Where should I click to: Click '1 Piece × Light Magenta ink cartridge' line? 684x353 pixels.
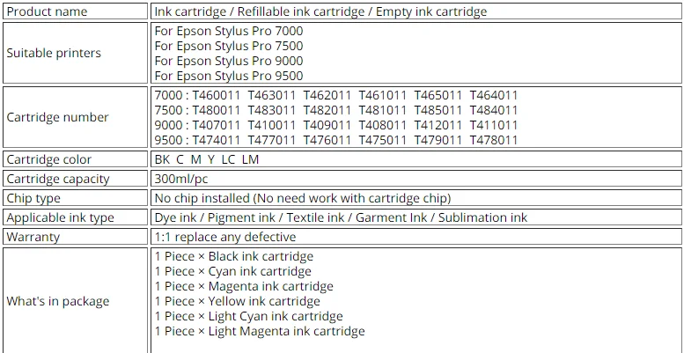[x=259, y=331]
